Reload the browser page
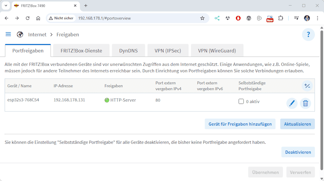324x181 pixels. point(27,18)
